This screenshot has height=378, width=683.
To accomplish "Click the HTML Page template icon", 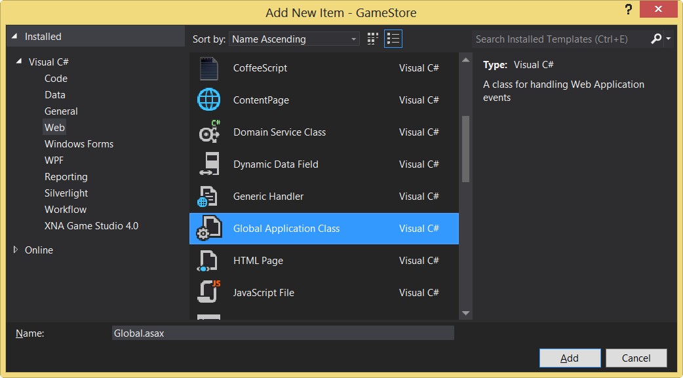I will 207,261.
